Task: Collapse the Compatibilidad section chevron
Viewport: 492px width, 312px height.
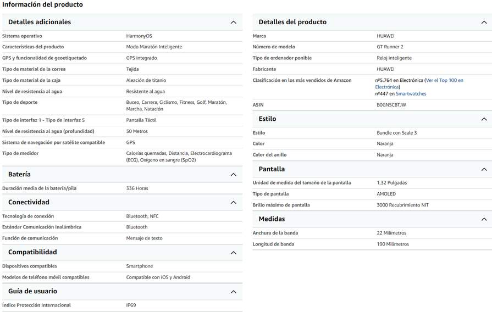Action: (x=234, y=253)
